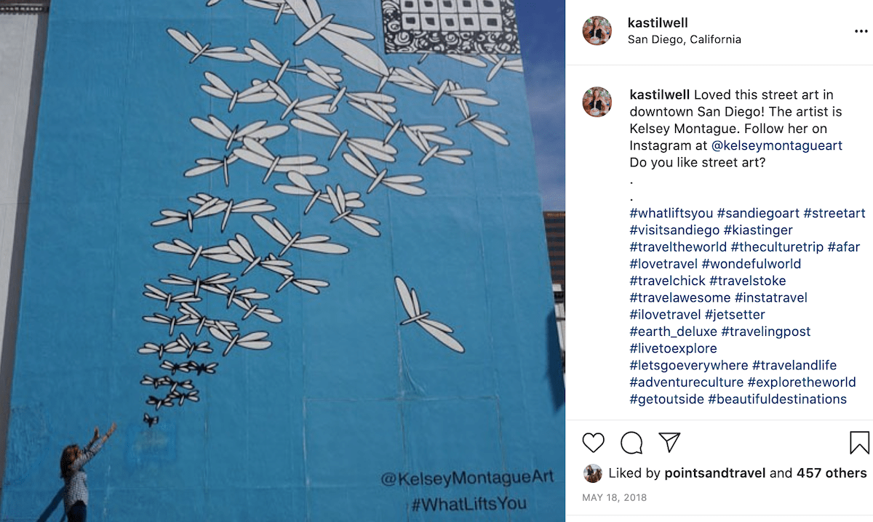Open kastilwell username in post header

658,23
